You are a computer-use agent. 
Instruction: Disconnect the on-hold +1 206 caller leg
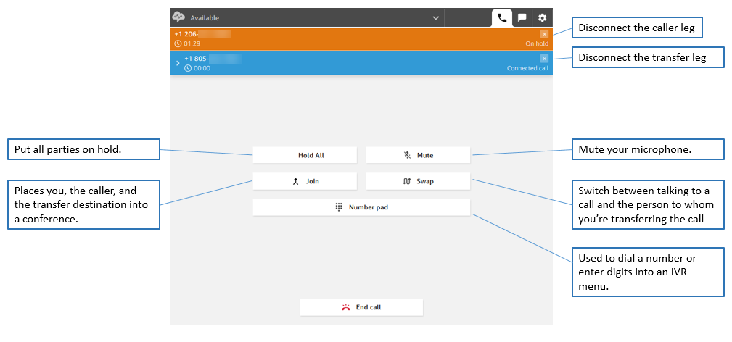544,34
